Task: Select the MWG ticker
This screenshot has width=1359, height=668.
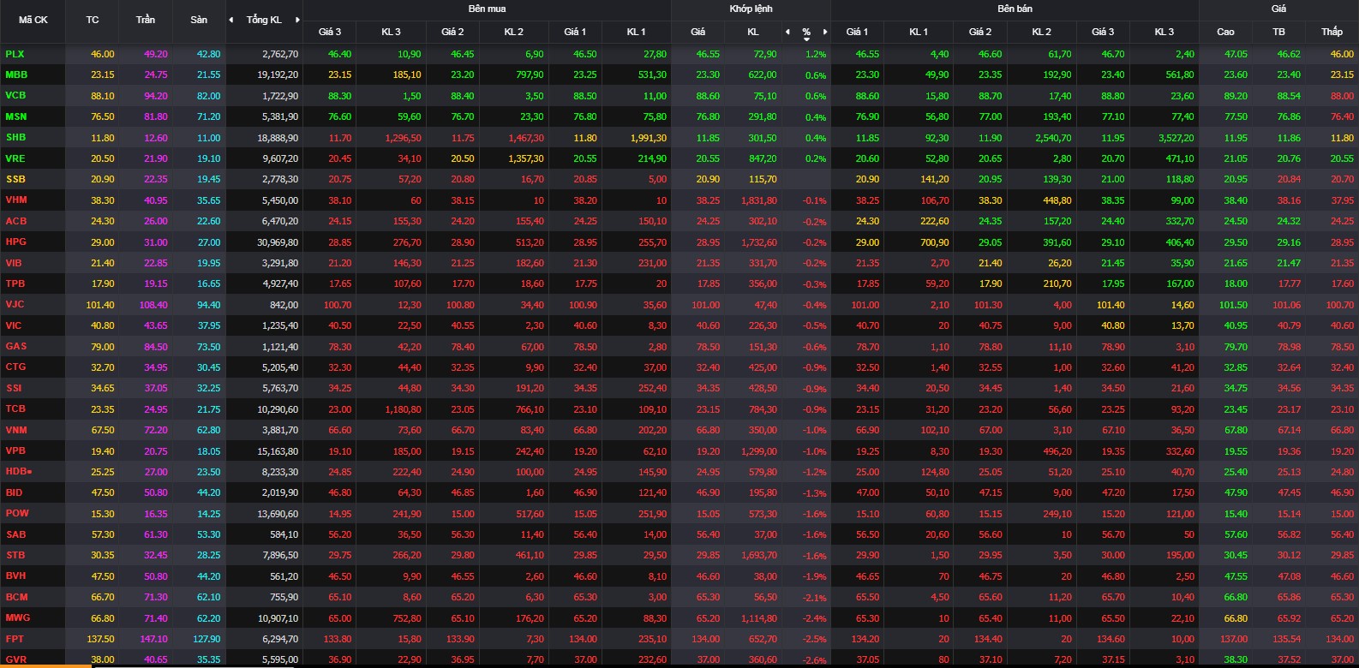Action: coord(17,617)
